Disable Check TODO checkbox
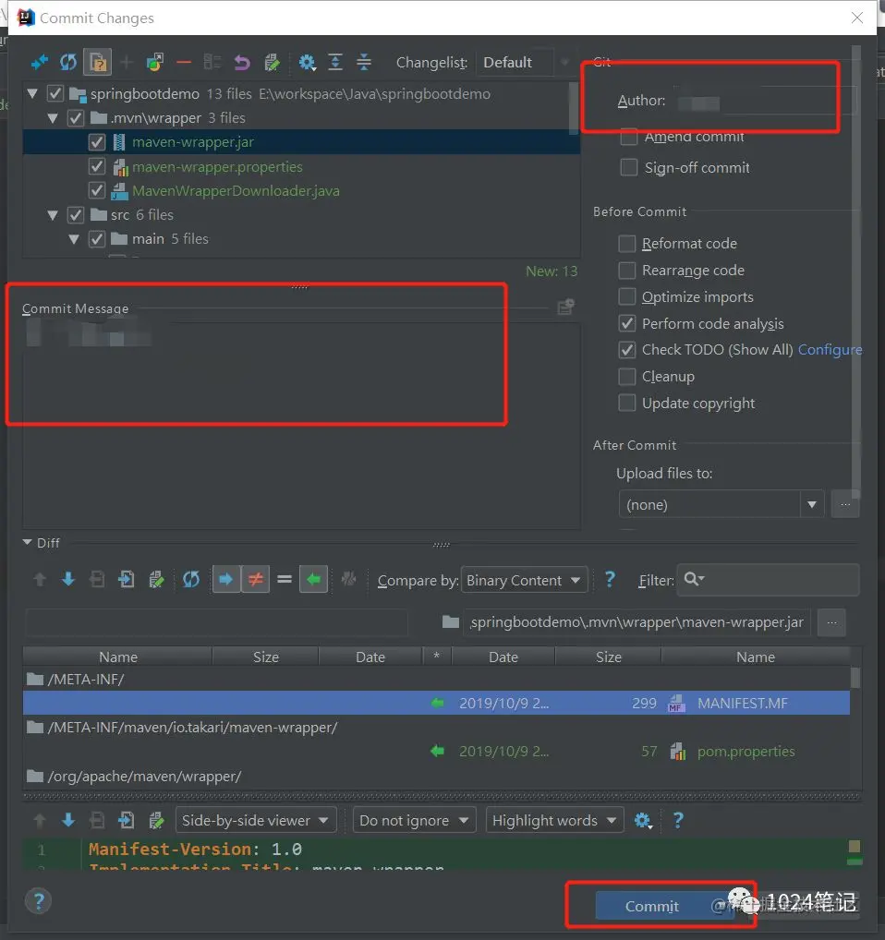The height and width of the screenshot is (940, 885). (627, 350)
